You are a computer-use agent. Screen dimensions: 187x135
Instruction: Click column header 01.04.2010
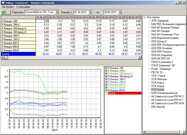coord(42,18)
